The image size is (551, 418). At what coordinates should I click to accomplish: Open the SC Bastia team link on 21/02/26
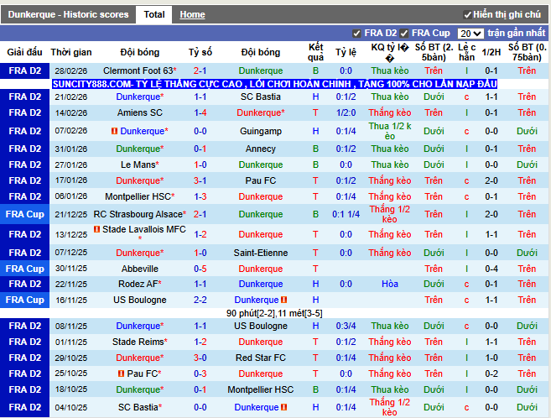click(x=260, y=97)
